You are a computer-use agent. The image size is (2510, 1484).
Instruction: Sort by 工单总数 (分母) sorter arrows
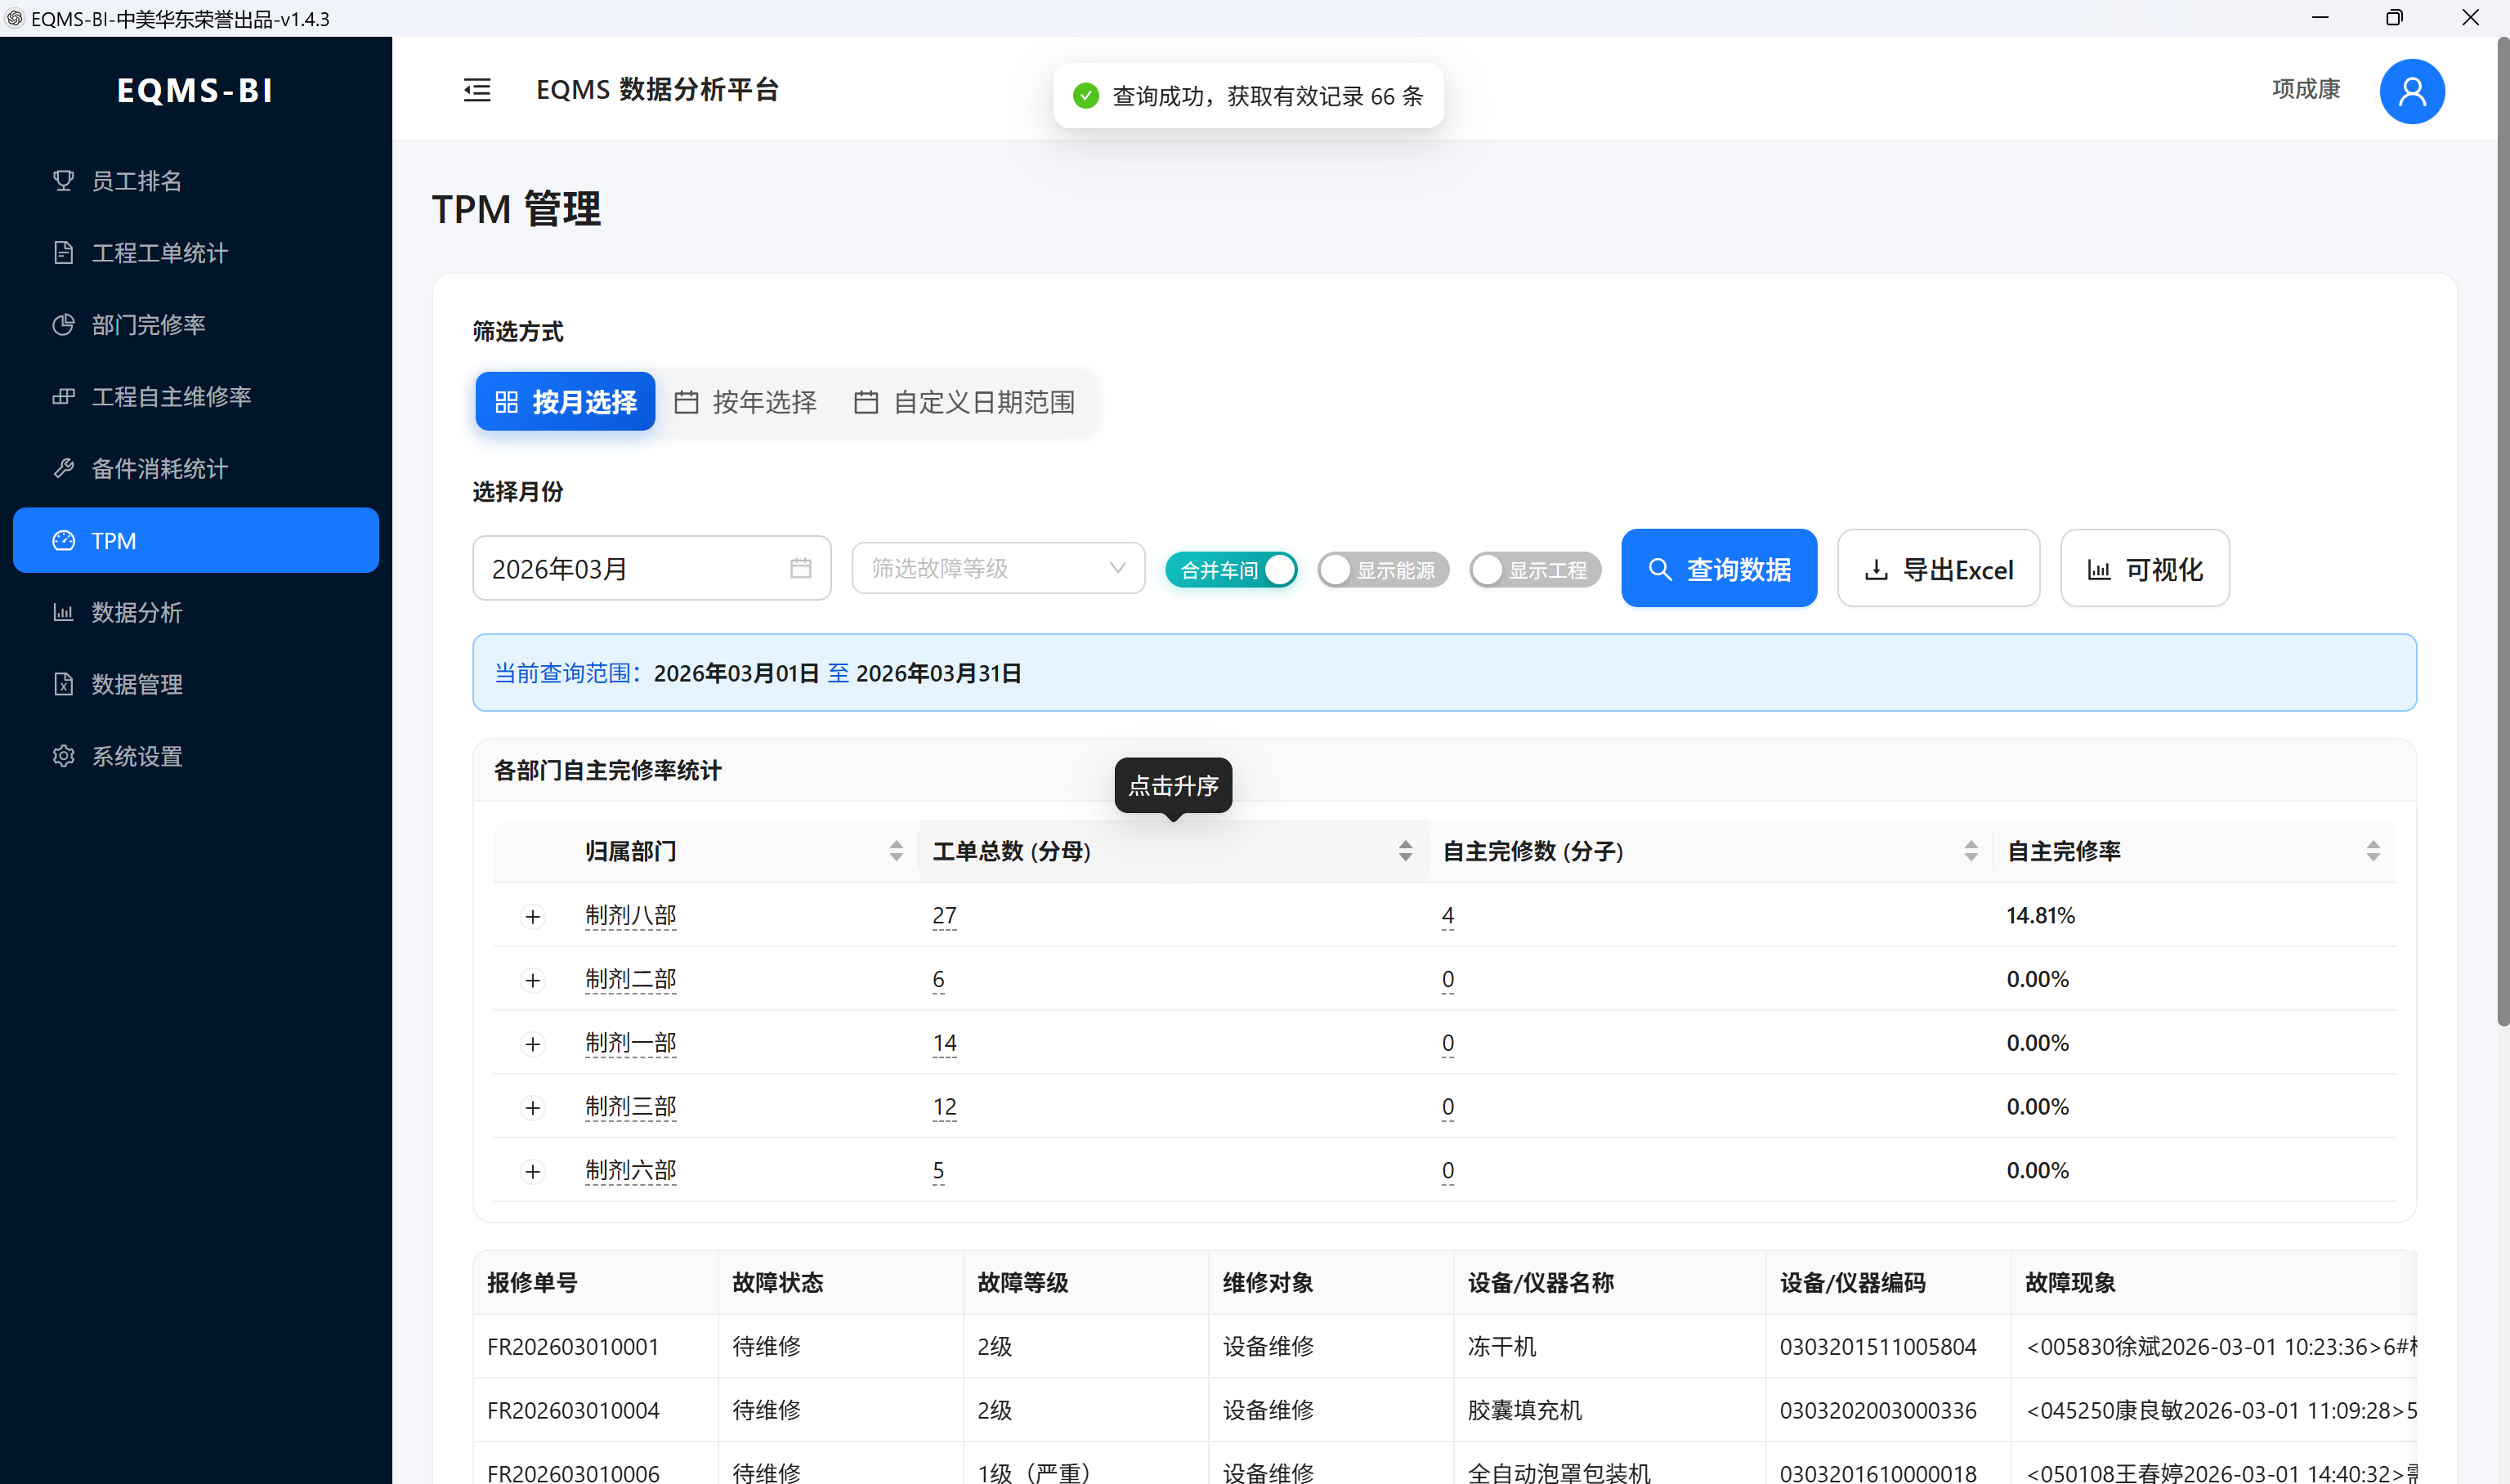pyautogui.click(x=1405, y=851)
